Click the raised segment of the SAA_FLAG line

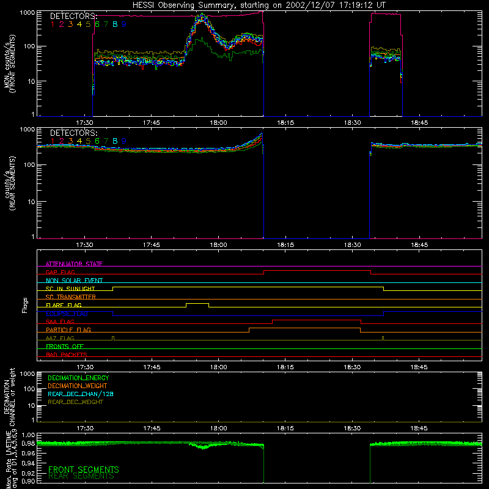click(x=317, y=320)
